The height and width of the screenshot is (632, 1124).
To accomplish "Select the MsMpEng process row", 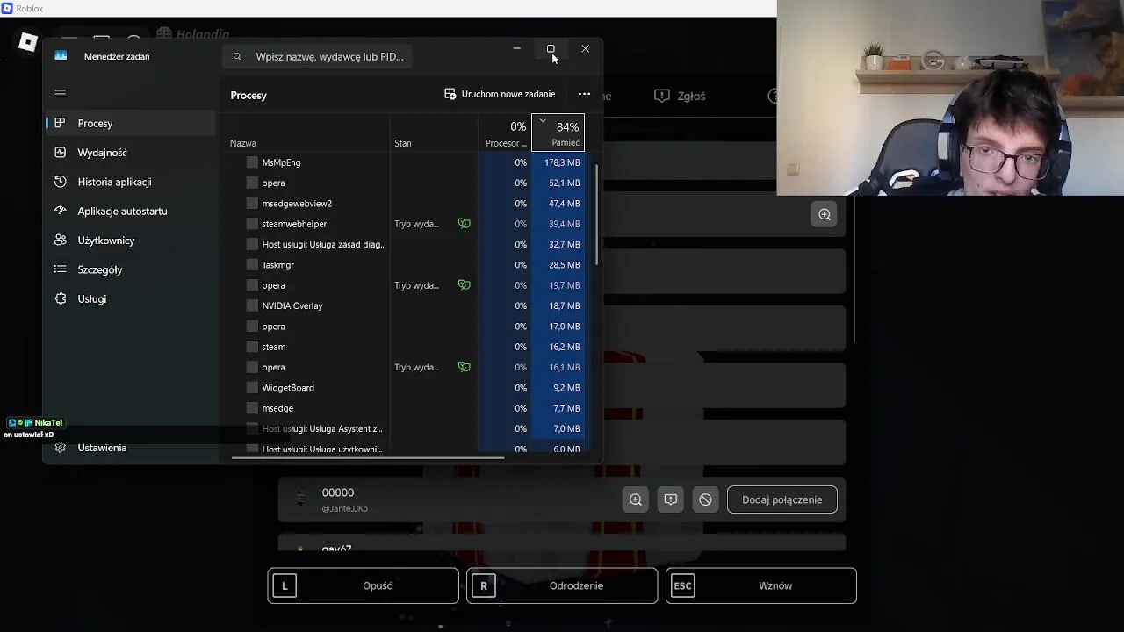I will point(404,162).
